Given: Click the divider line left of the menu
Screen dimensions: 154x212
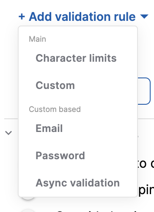Looking at the screenshot, I should click(x=11, y=118).
